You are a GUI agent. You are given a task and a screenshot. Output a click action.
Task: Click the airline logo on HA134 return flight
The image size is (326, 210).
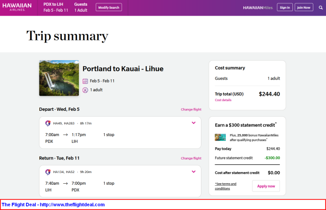[x=48, y=172]
